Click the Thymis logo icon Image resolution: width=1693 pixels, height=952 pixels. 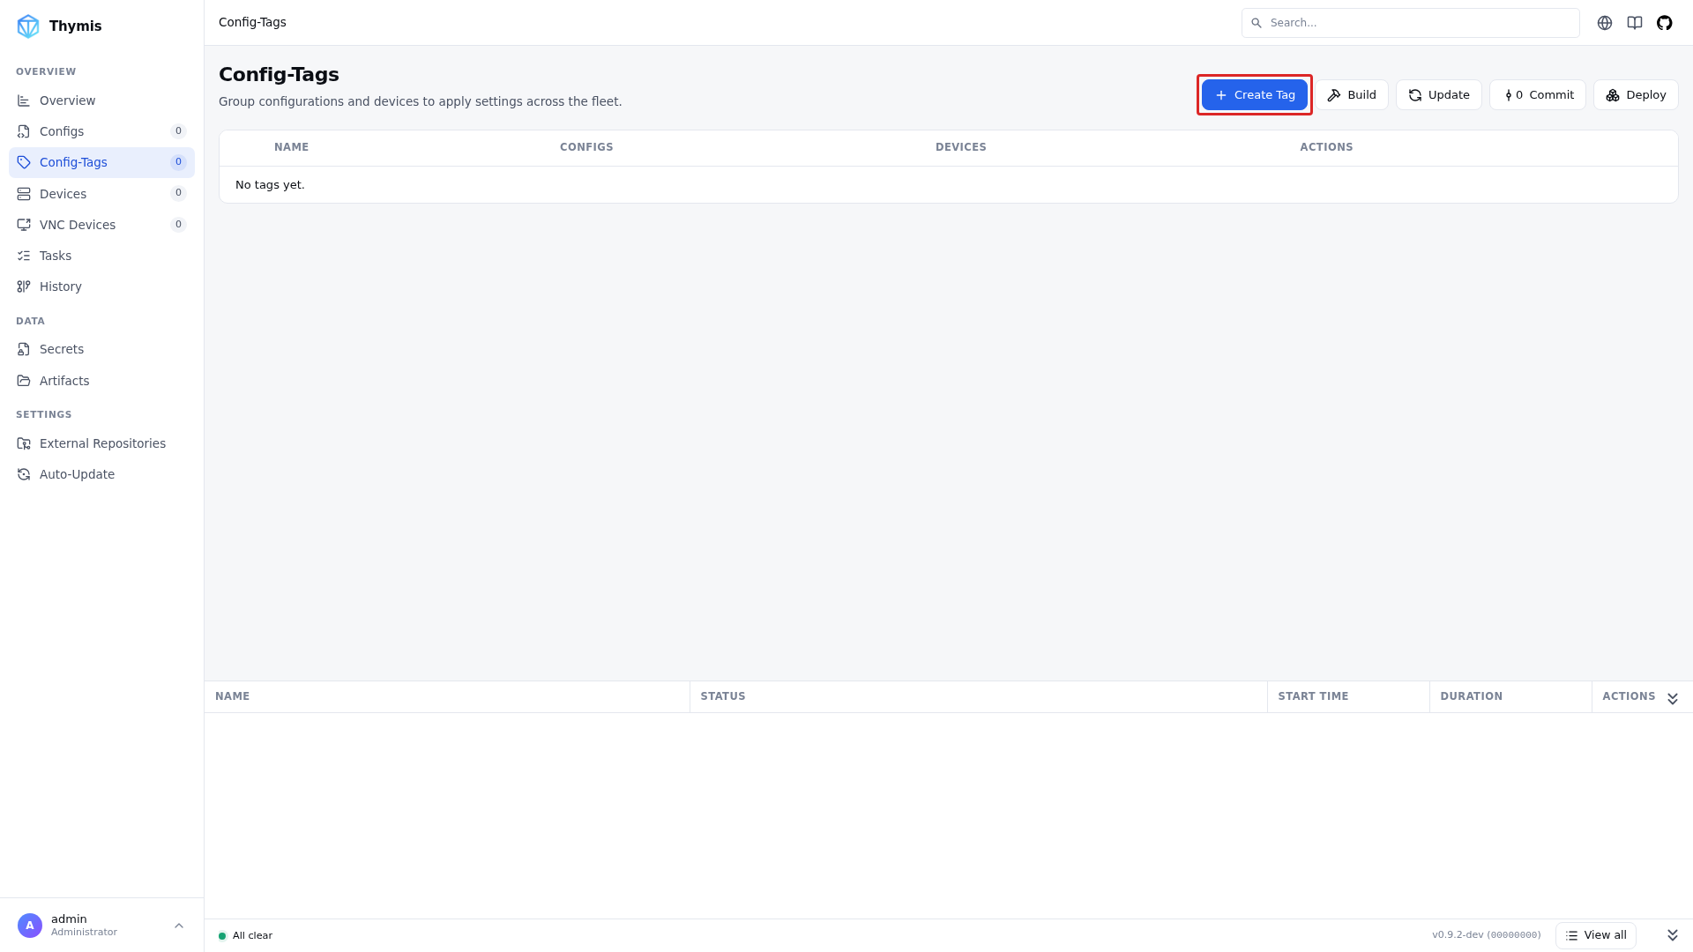pos(28,26)
